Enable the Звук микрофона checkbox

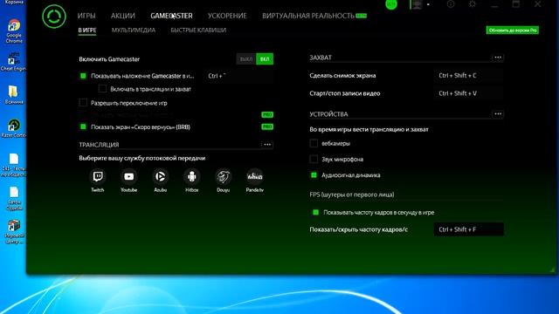click(x=314, y=159)
